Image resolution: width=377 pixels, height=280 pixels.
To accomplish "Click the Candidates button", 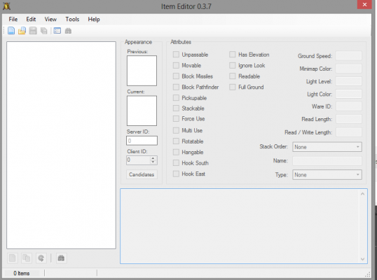I will click(x=142, y=174).
